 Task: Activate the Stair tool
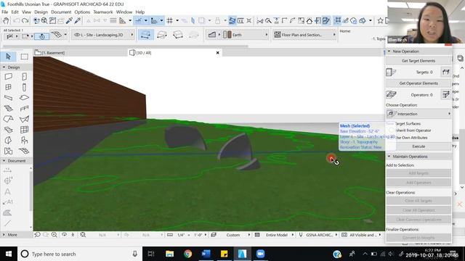coord(8,108)
